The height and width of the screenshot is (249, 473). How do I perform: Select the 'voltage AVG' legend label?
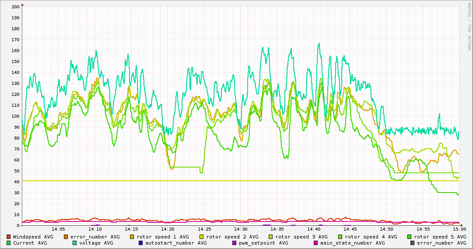click(96, 243)
